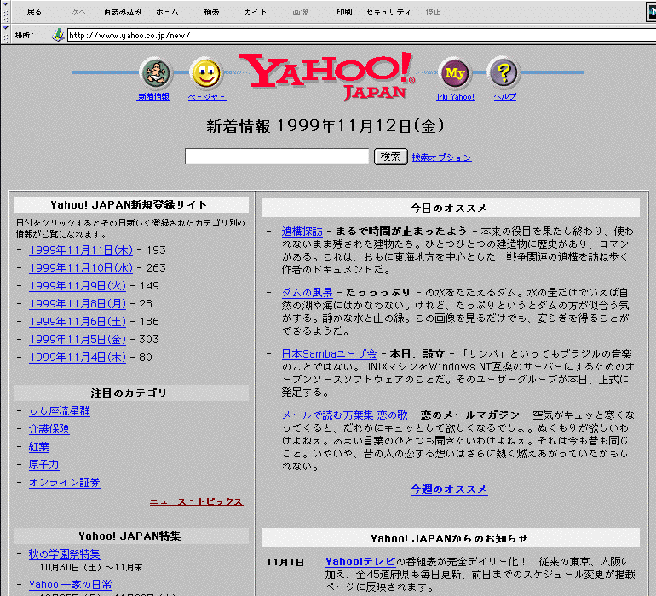Open the 秋の学園祭特集 link
Screen dimensions: 656x596
65,554
